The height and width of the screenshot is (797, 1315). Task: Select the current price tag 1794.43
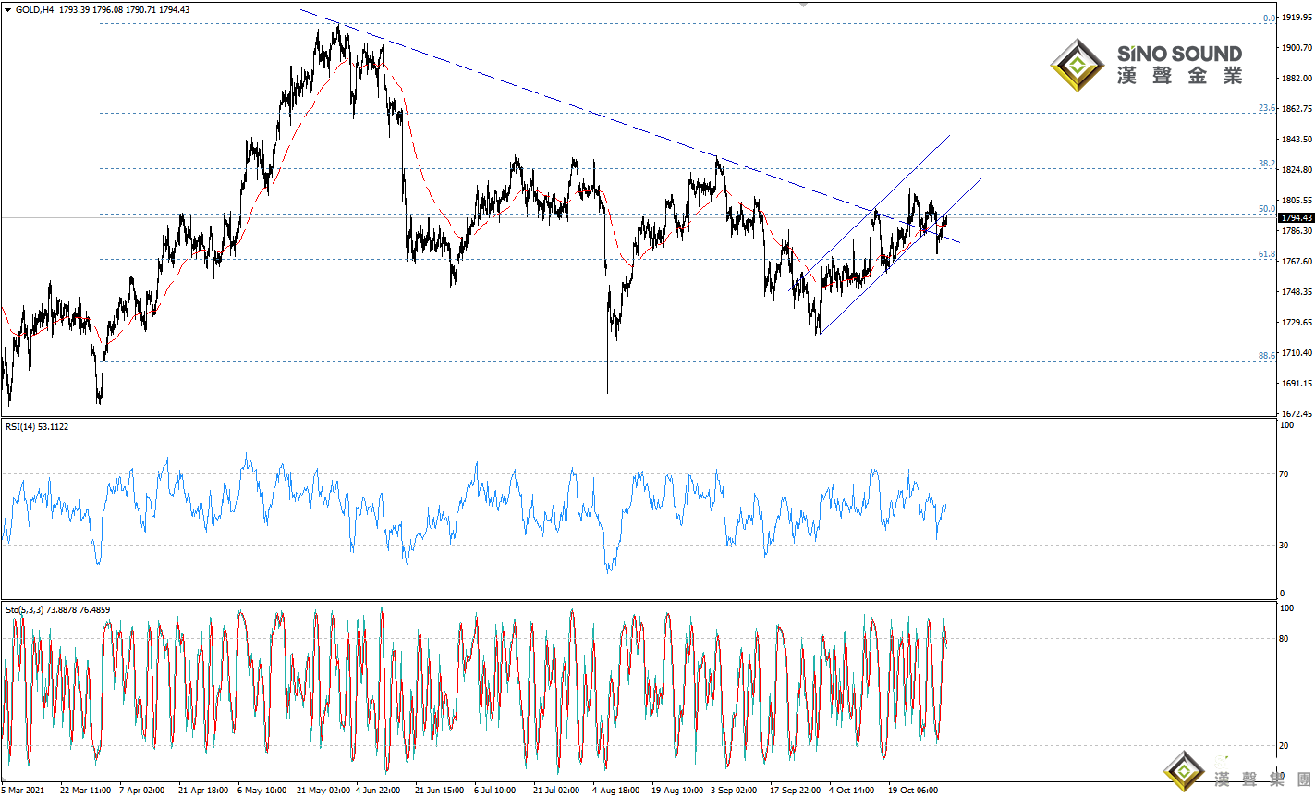(1297, 218)
